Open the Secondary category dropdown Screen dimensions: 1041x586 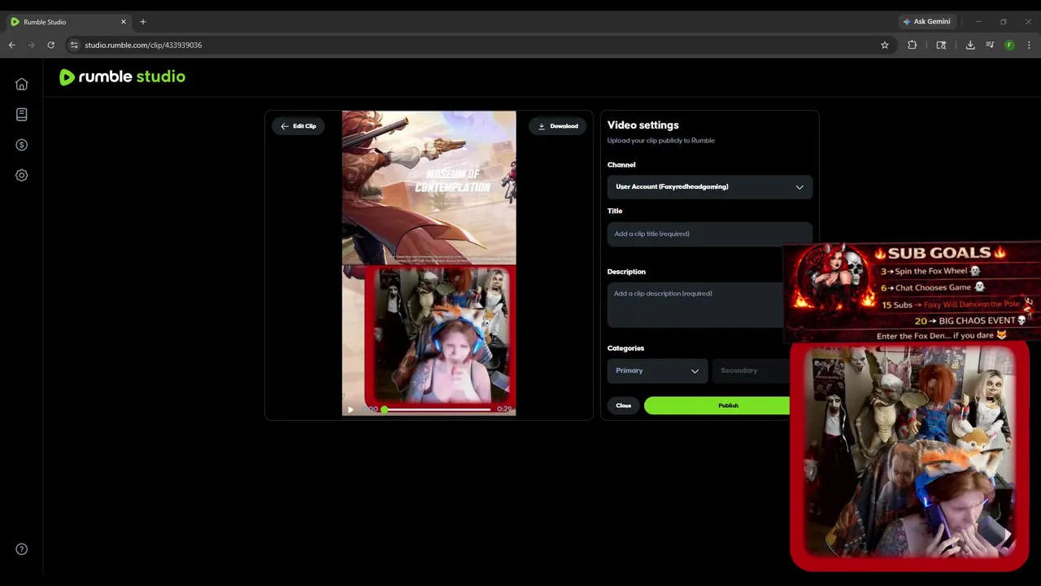tap(751, 370)
